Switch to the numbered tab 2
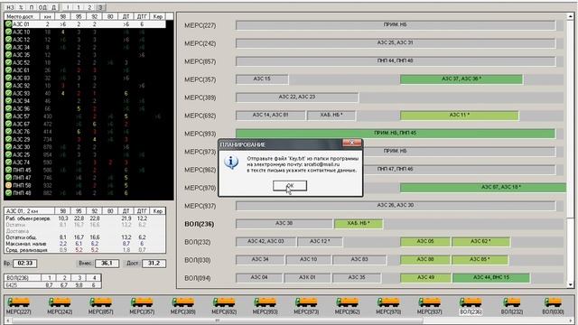 tap(89, 7)
